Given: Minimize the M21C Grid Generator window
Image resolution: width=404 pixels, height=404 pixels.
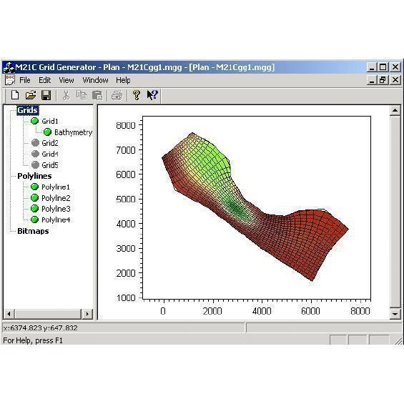Looking at the screenshot, I should pos(372,67).
